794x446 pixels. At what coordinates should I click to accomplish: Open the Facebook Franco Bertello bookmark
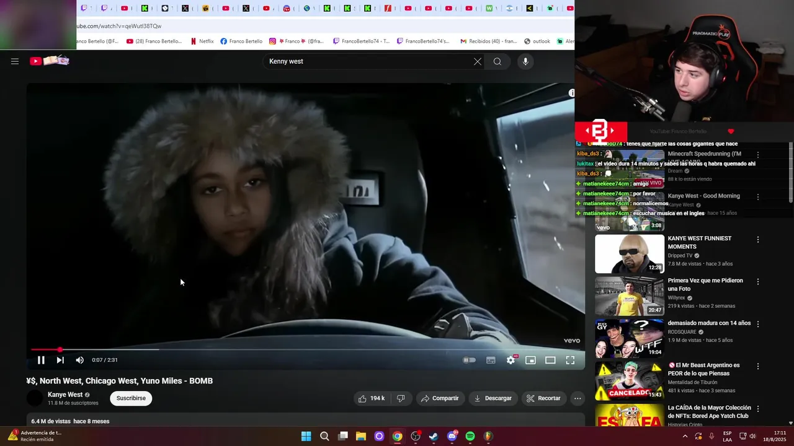pyautogui.click(x=241, y=42)
